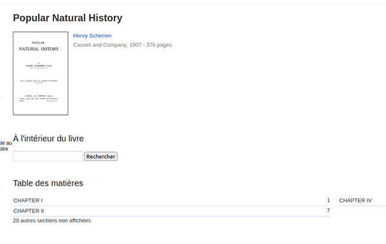This screenshot has width=386, height=244.
Task: Select CHAPTER IV in the right column
Action: coord(355,200)
